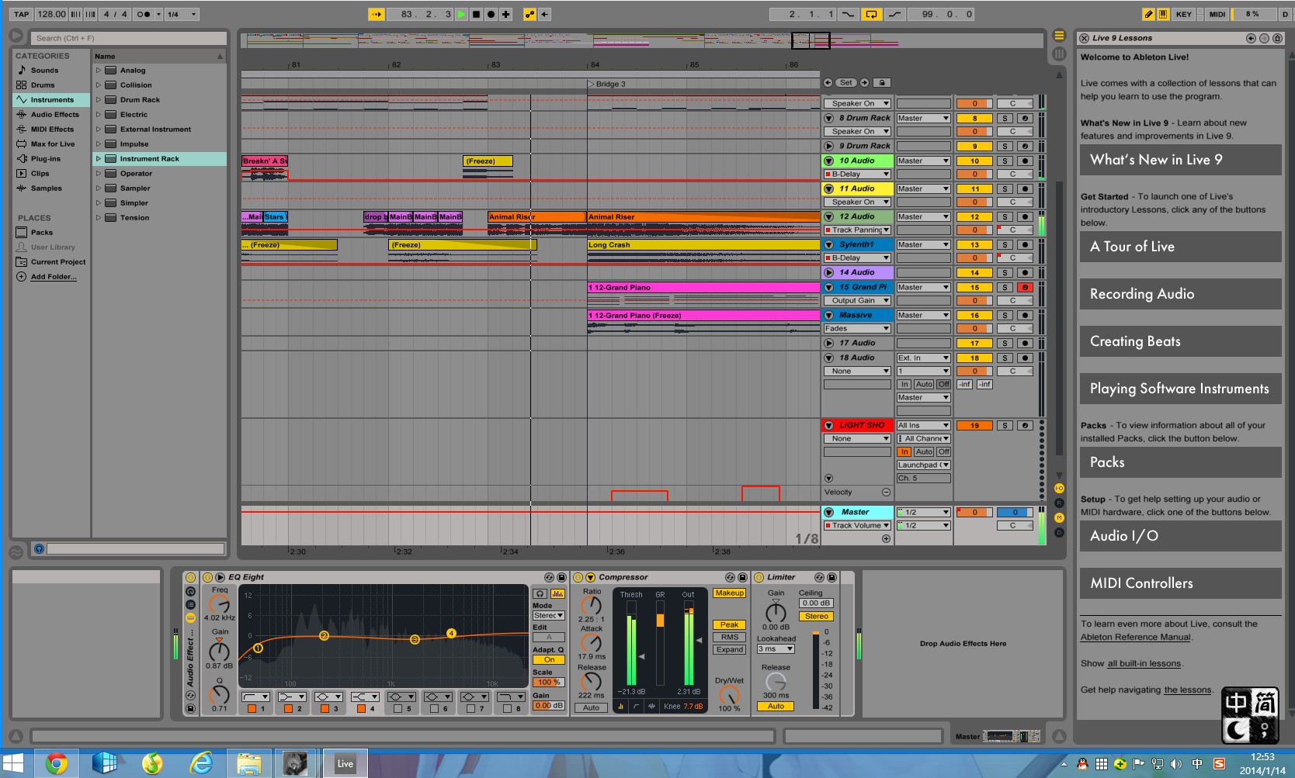
Task: Toggle the Compressor Makeup button
Action: coord(729,593)
